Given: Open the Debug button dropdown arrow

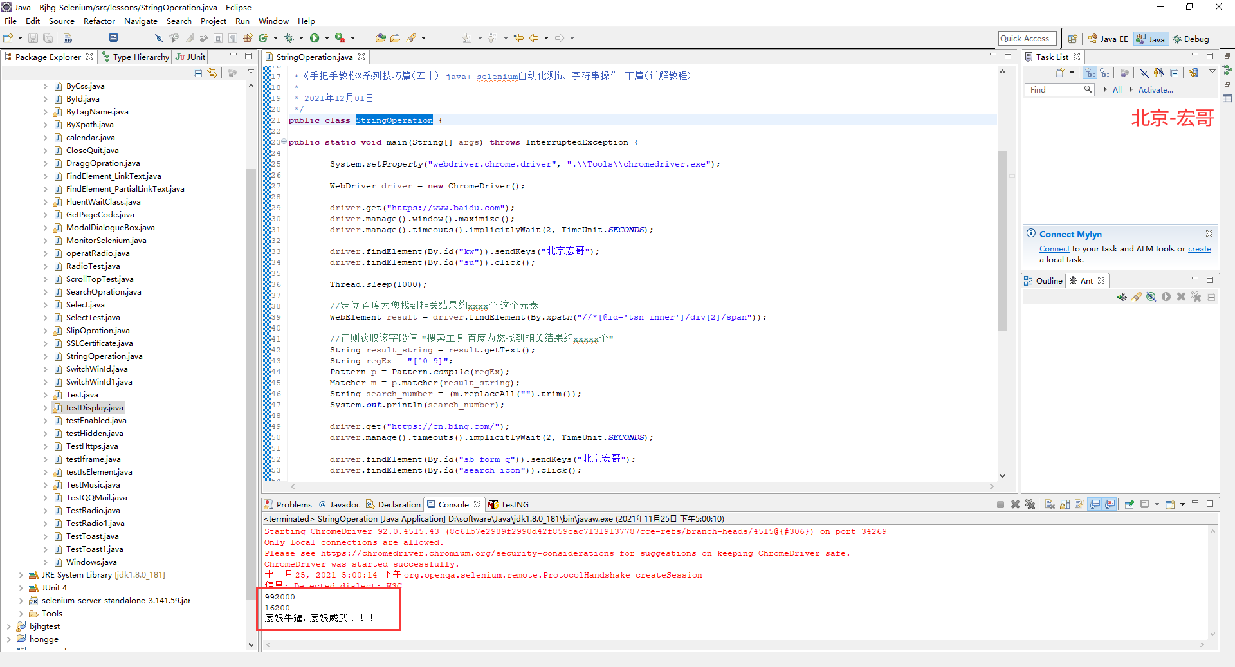Looking at the screenshot, I should [x=301, y=38].
